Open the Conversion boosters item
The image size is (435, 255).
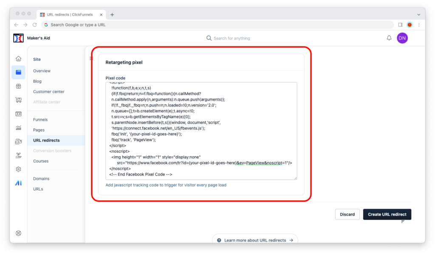(52, 151)
